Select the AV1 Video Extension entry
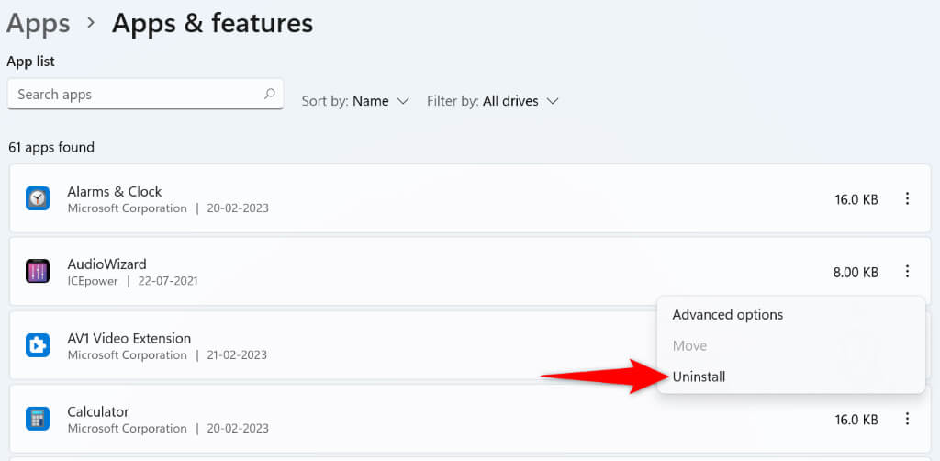Screen dimensions: 940x461 129,338
